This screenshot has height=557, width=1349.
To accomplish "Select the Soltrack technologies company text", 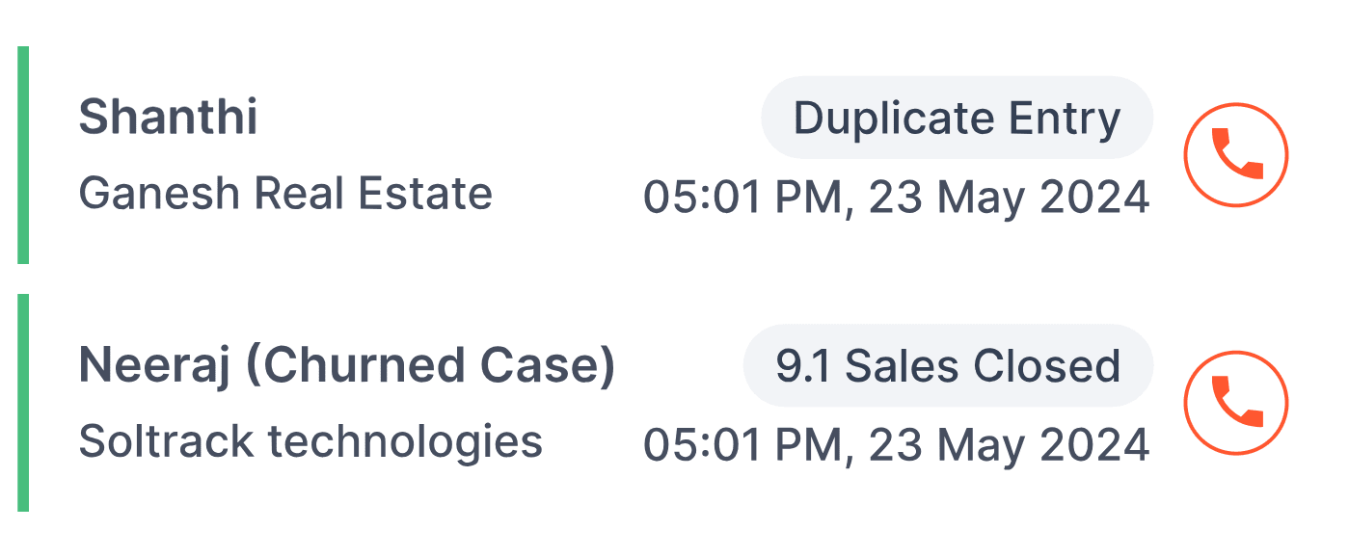I will click(310, 441).
